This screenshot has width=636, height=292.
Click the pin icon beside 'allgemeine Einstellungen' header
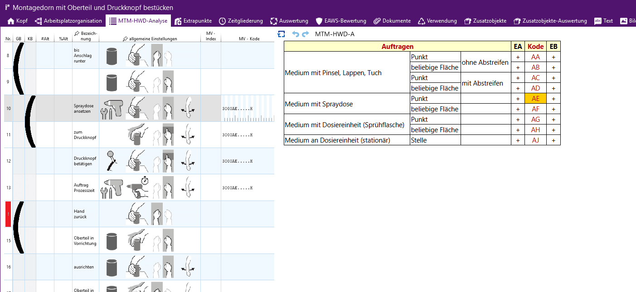tap(125, 39)
